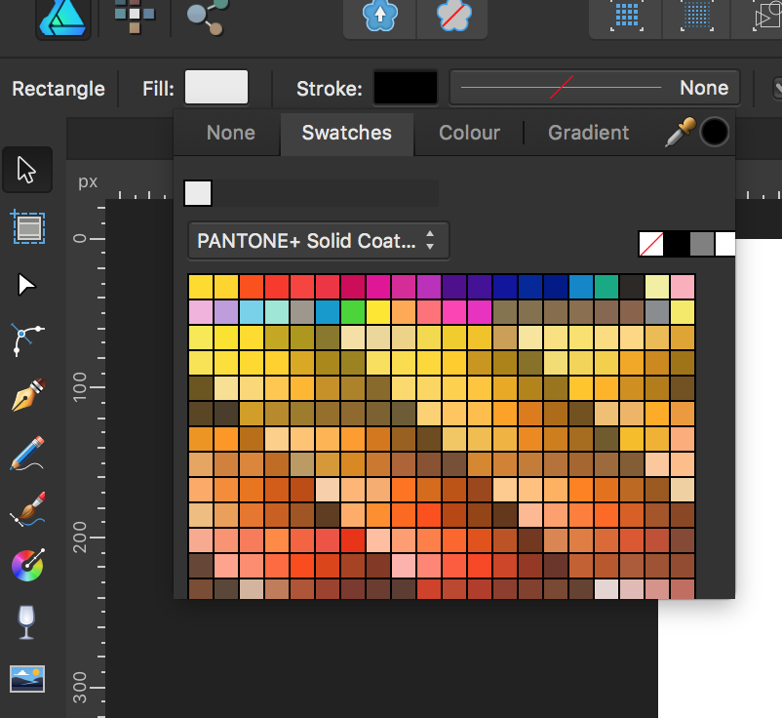Click the crossed-out flower defaults icon

click(452, 17)
